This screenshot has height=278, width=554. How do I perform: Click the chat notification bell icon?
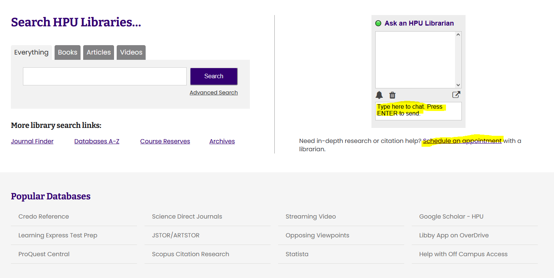point(379,95)
